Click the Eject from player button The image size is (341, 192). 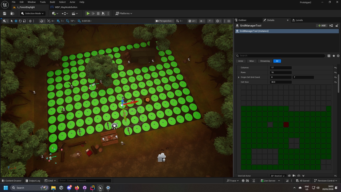(x=103, y=13)
